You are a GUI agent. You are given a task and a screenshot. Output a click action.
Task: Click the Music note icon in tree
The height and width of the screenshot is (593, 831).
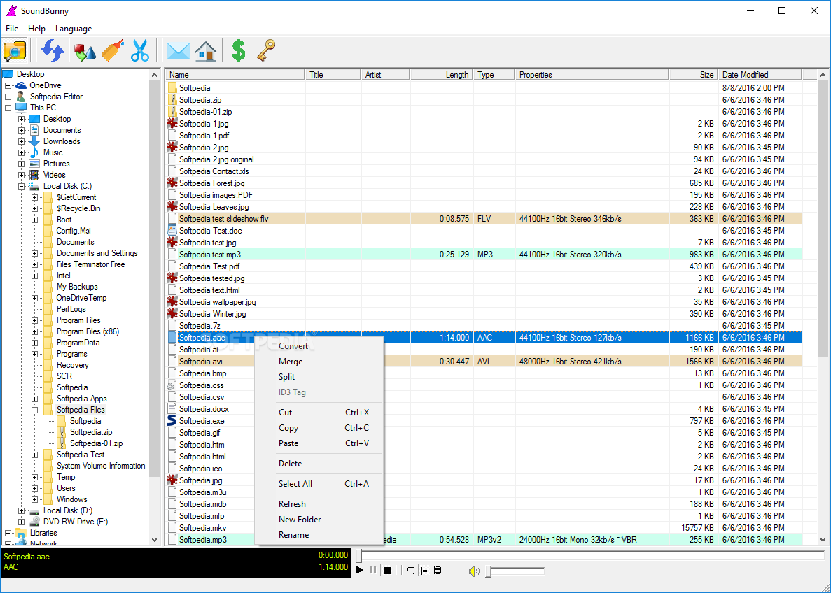(34, 152)
